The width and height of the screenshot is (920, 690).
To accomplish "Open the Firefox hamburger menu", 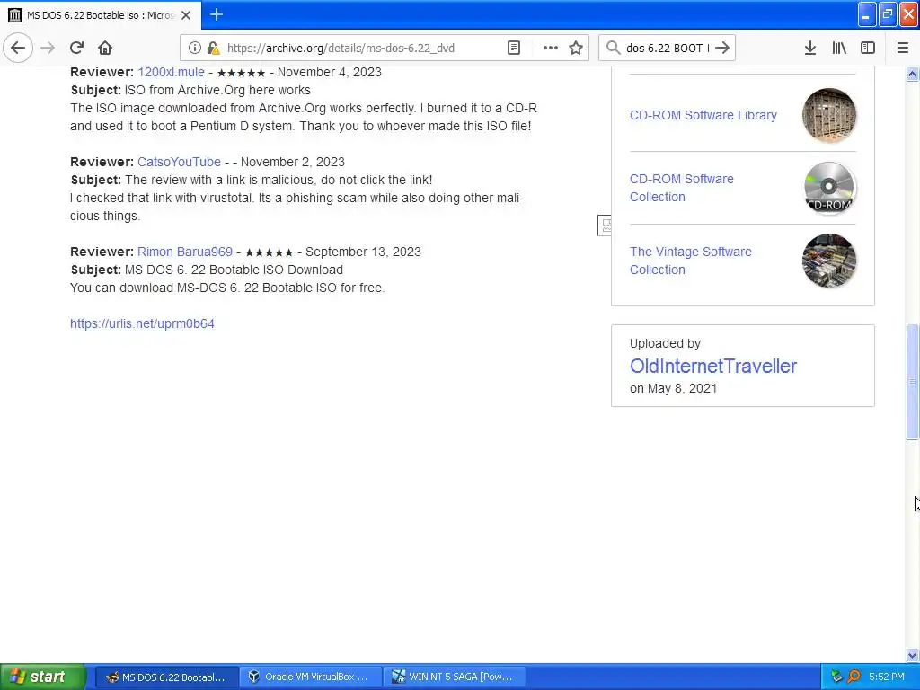I will point(903,49).
